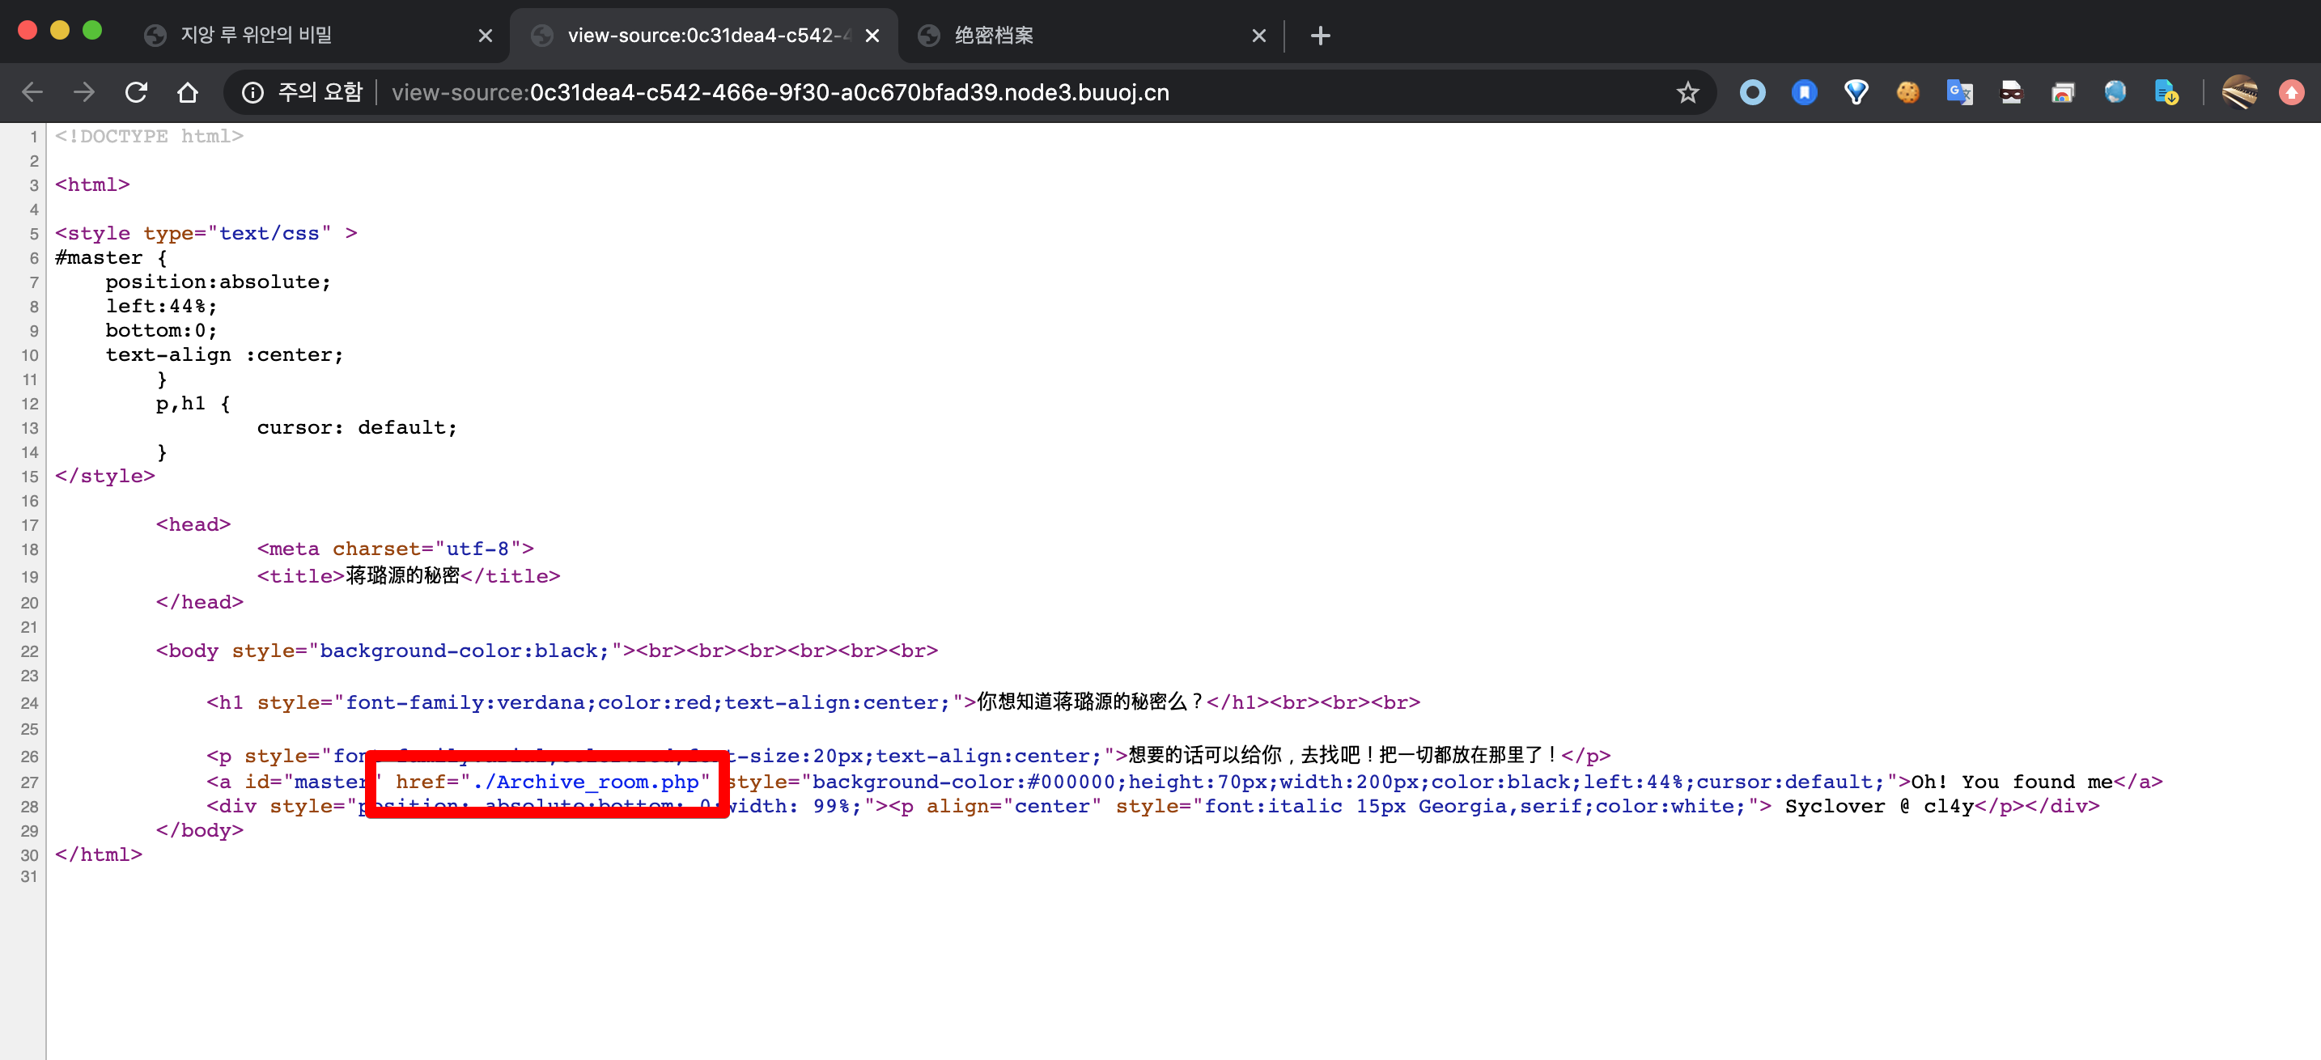Click the blue globe extension icon
Image resolution: width=2321 pixels, height=1060 pixels.
click(2115, 92)
